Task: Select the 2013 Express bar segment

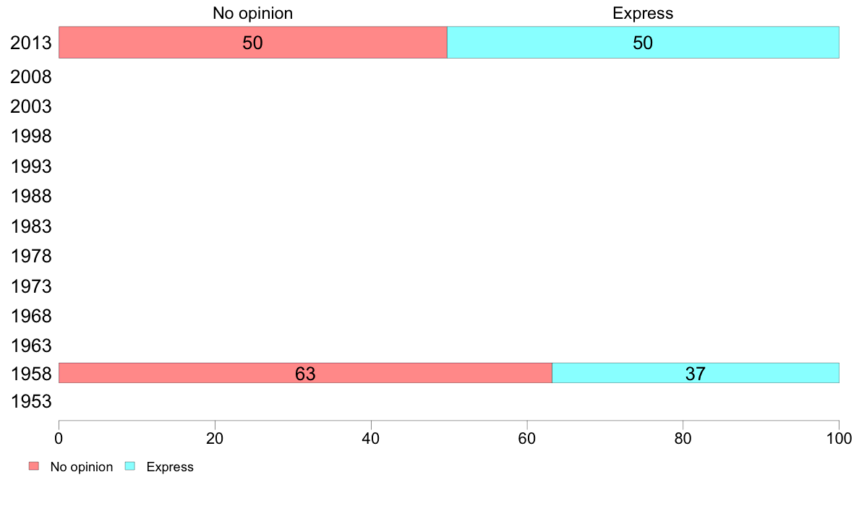Action: (x=643, y=42)
